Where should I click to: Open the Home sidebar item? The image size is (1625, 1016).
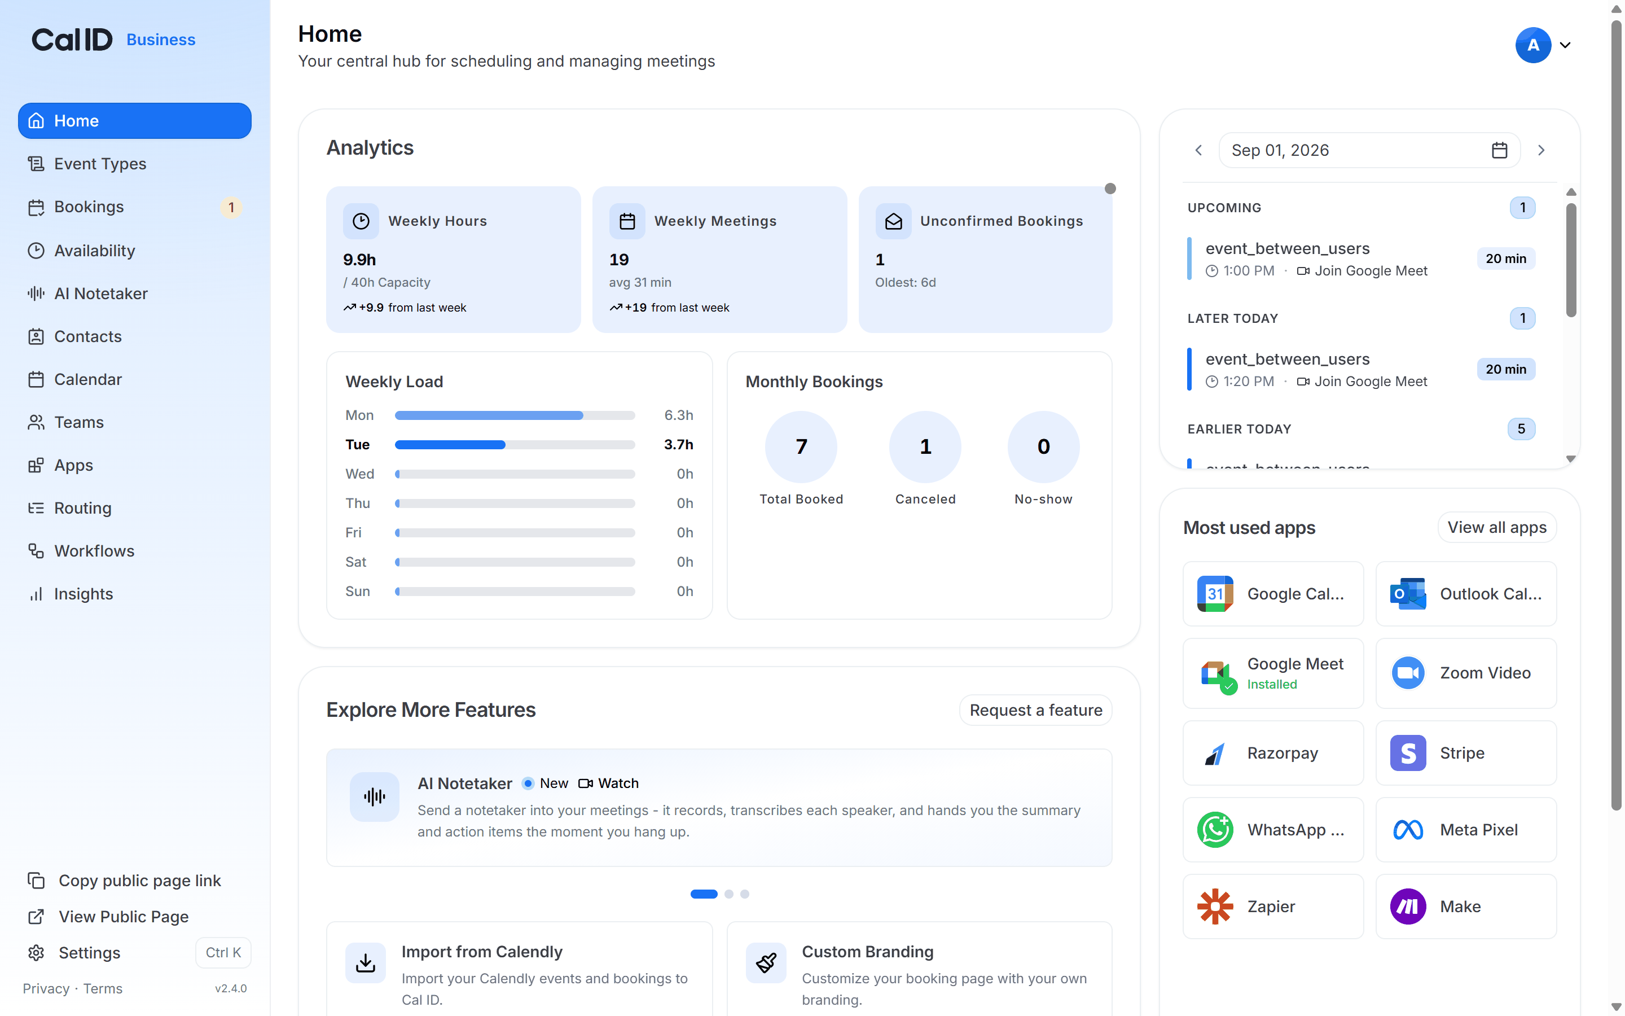[x=134, y=121]
